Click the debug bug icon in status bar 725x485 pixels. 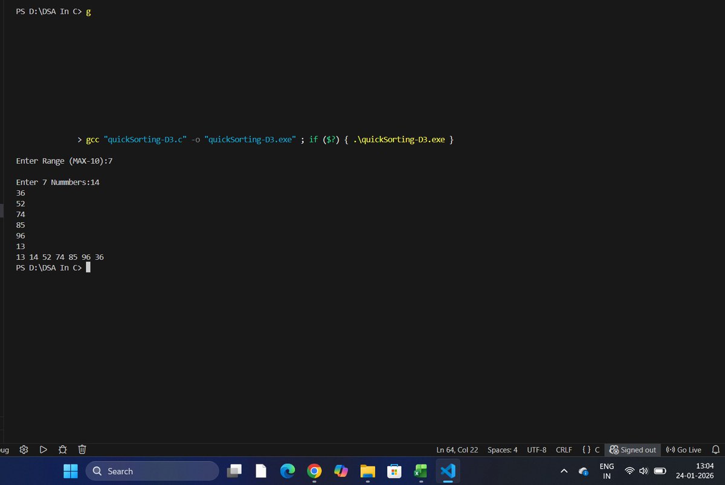[63, 449]
